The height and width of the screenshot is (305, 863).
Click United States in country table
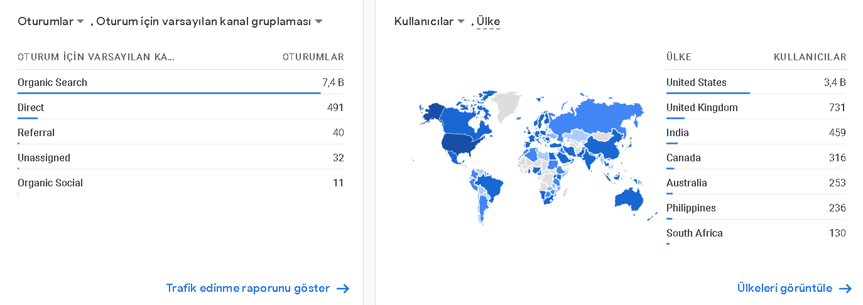(x=697, y=82)
